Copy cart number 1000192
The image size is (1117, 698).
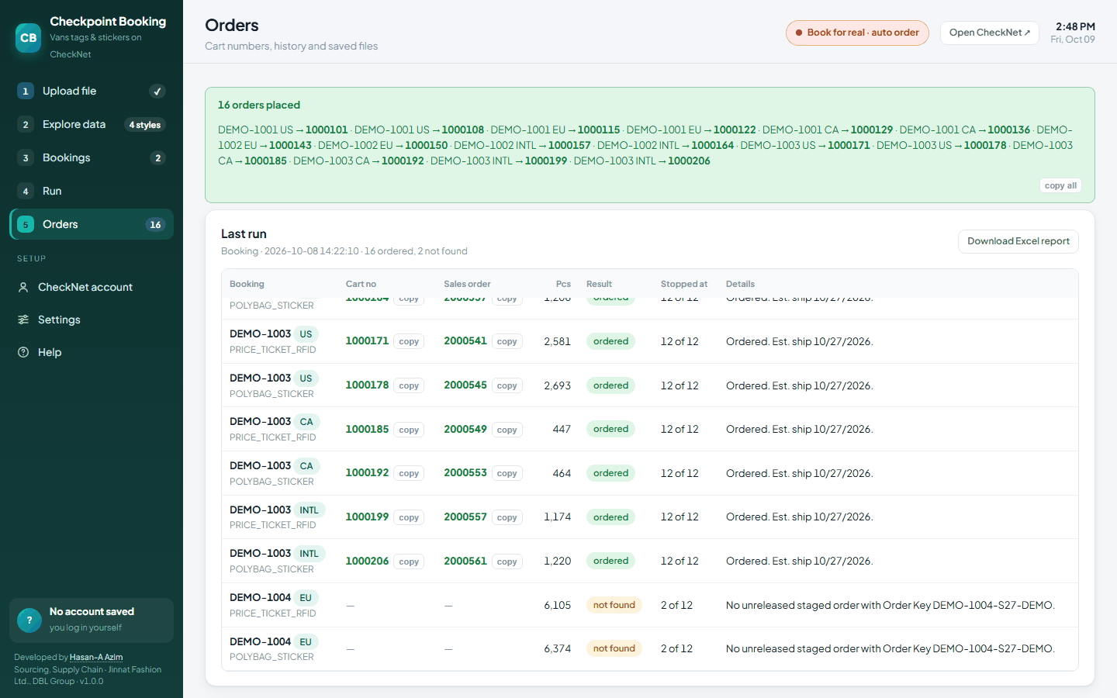click(x=409, y=473)
